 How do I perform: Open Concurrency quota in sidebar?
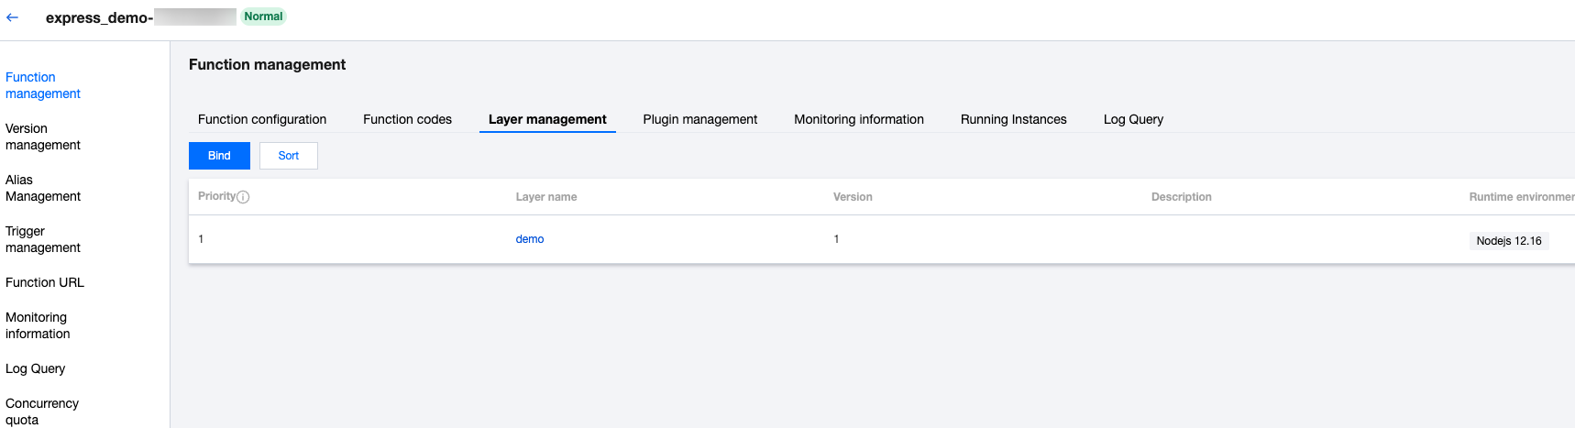coord(42,412)
